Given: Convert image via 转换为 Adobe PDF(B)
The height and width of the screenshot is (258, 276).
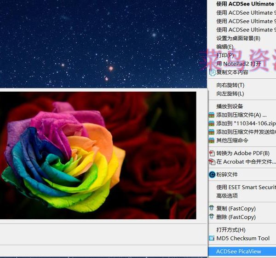Looking at the screenshot, I should pos(242,153).
